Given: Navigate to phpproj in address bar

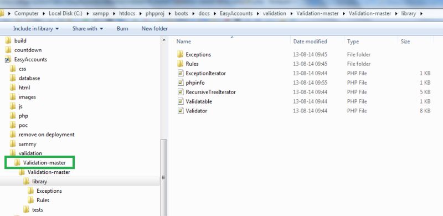Looking at the screenshot, I should (x=155, y=13).
